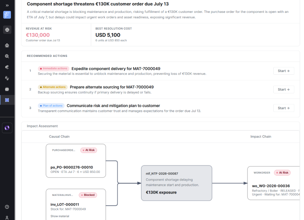This screenshot has width=304, height=220.
Task: Open search via magnifier sidebar icon
Action: click(7, 56)
